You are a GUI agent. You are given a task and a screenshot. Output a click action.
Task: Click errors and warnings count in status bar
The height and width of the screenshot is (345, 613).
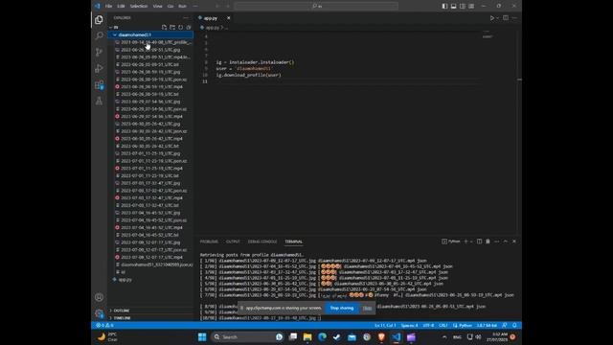coord(104,326)
